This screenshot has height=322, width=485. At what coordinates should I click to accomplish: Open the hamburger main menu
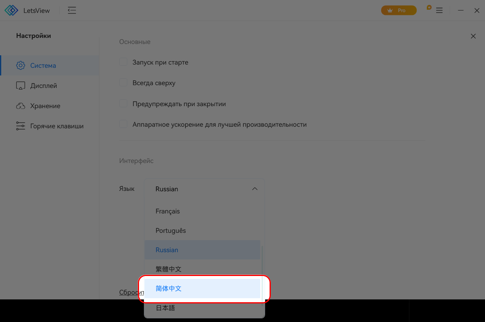(439, 10)
